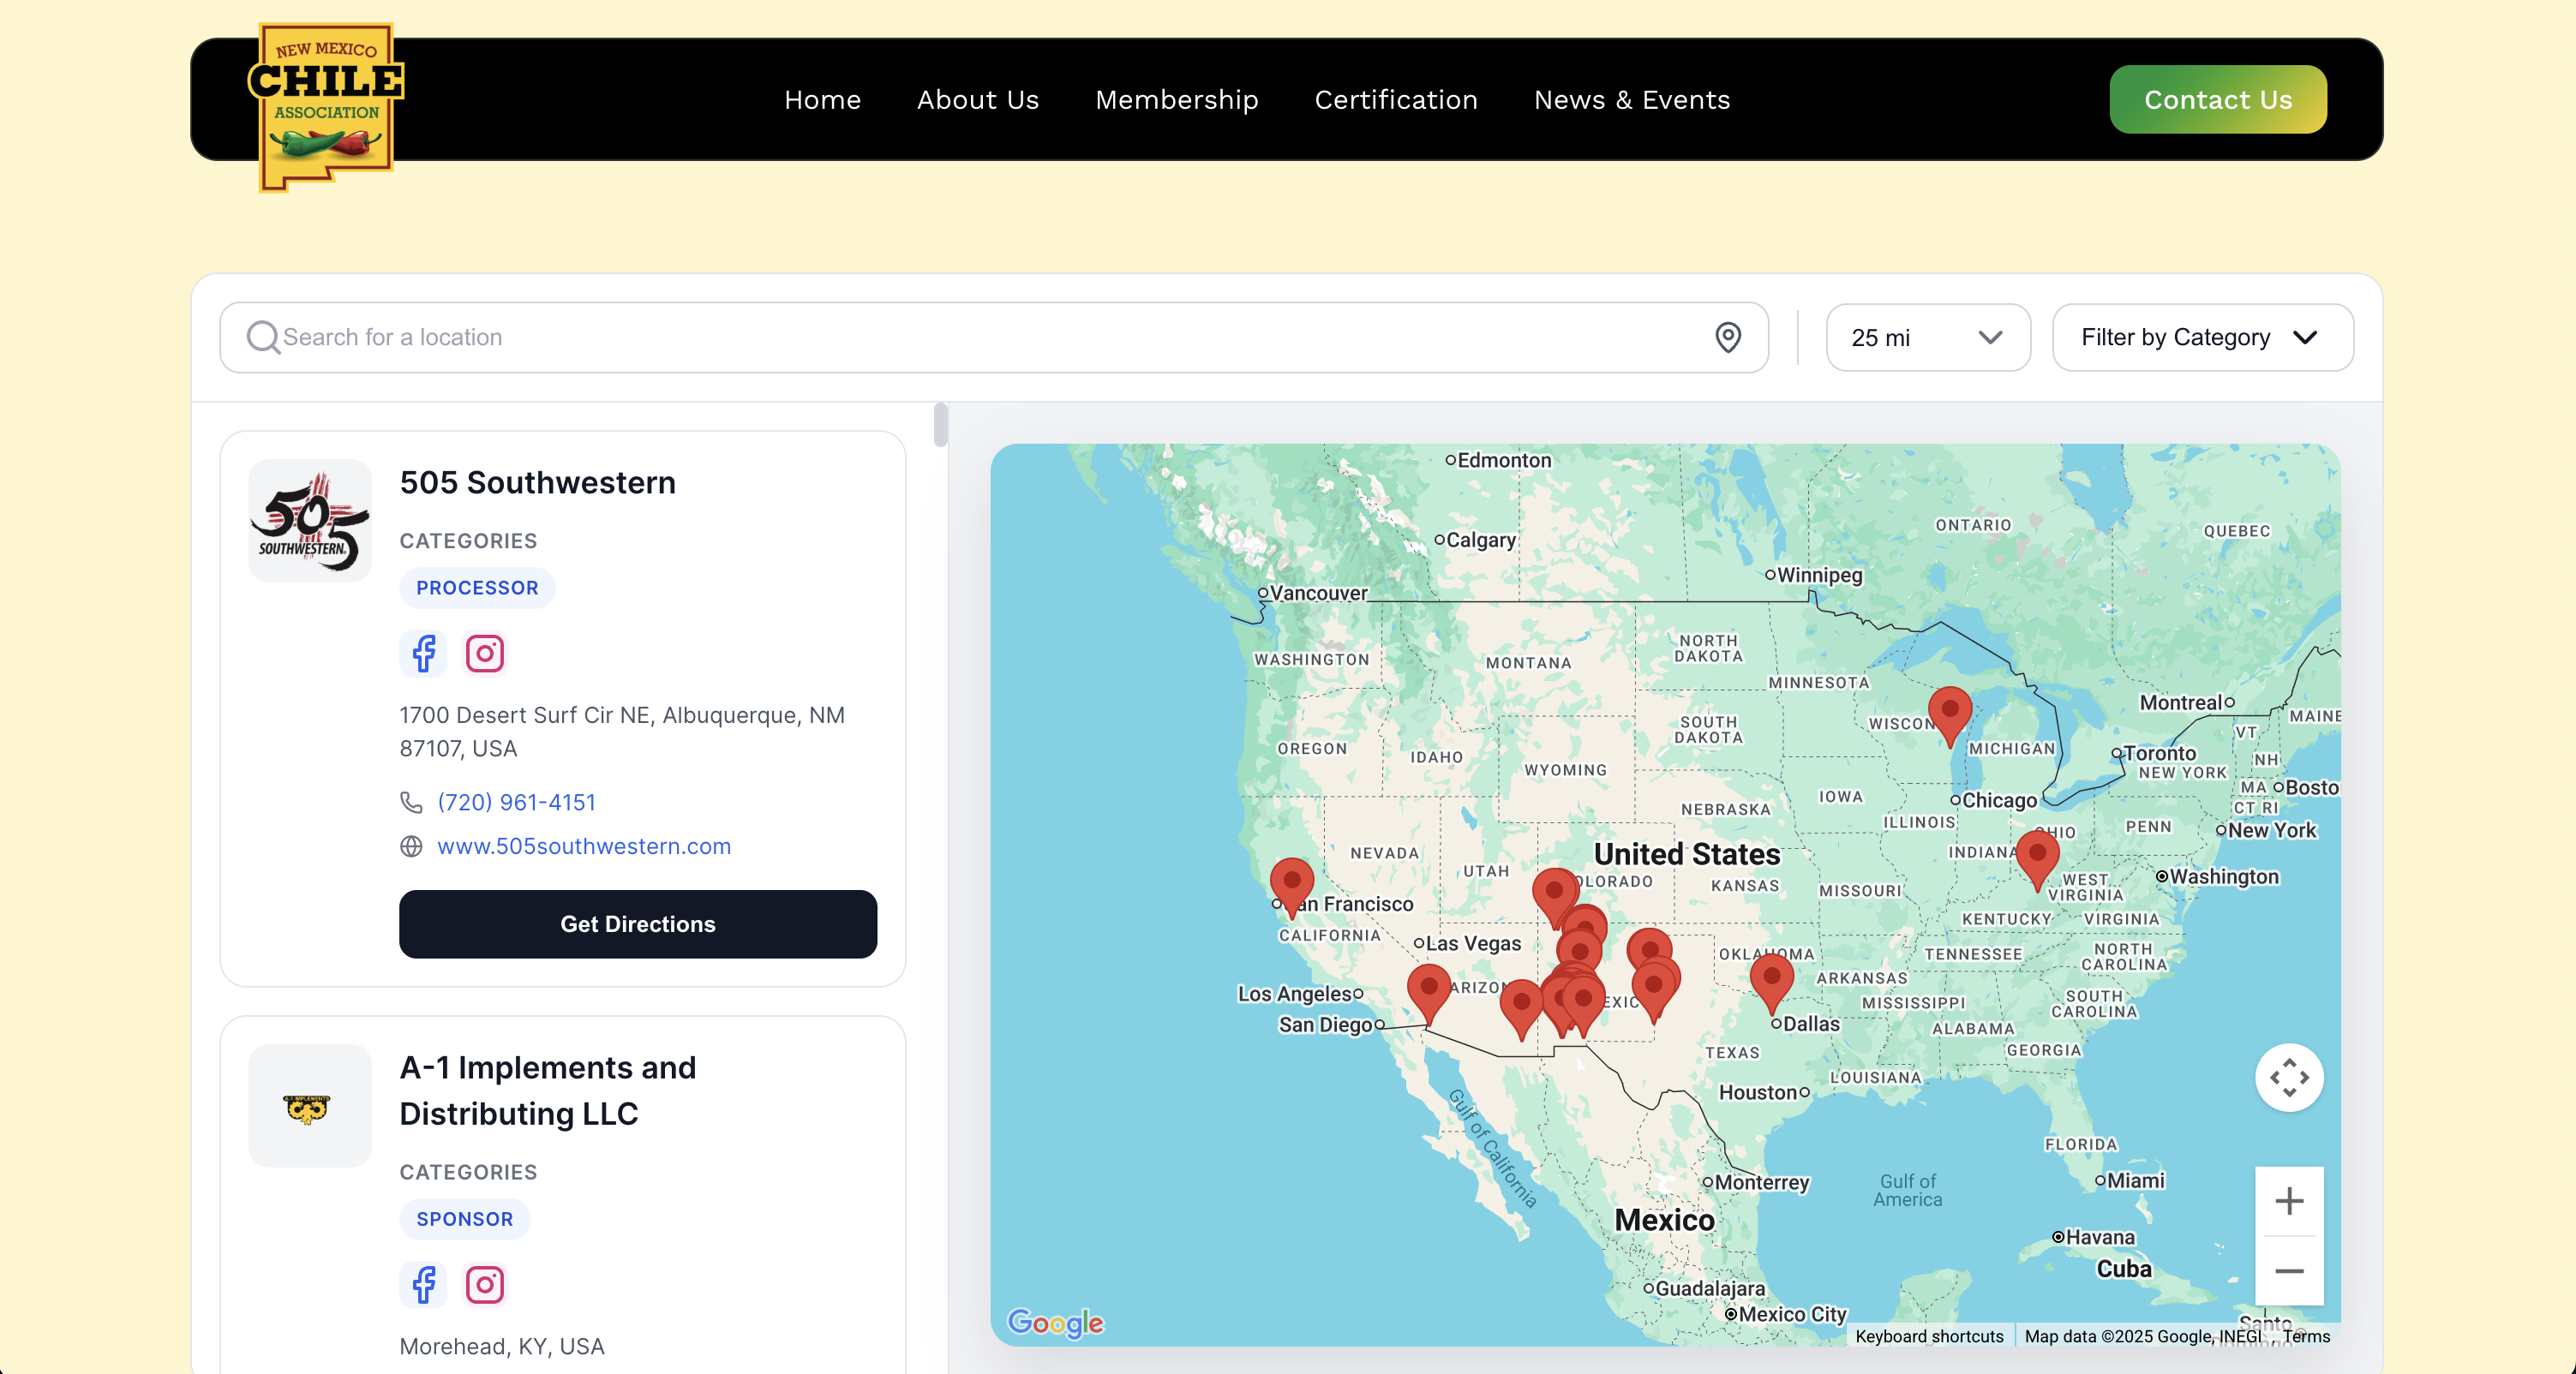Open the A-1 Implements Instagram icon
This screenshot has width=2576, height=1374.
click(x=485, y=1284)
